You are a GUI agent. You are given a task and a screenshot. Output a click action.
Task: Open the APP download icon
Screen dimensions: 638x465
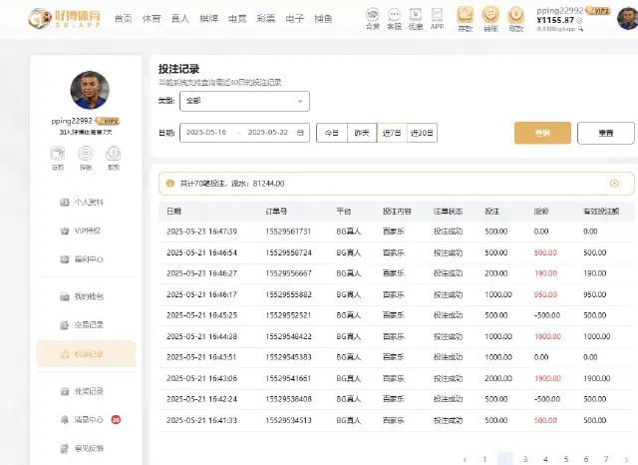click(437, 16)
